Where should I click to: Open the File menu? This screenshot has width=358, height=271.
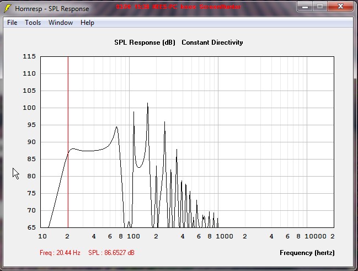(x=12, y=23)
